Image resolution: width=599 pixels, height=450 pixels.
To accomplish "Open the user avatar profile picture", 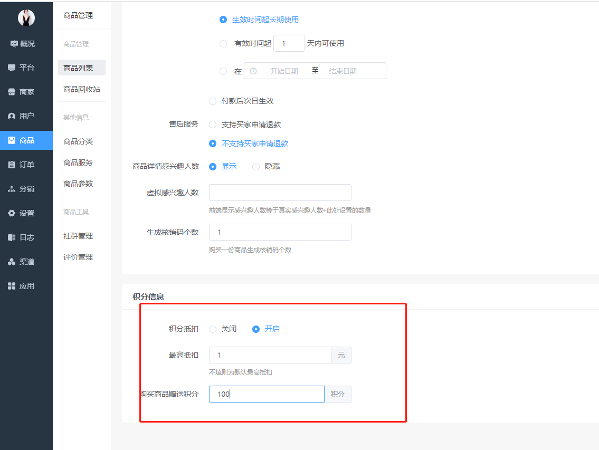I will coord(26,17).
